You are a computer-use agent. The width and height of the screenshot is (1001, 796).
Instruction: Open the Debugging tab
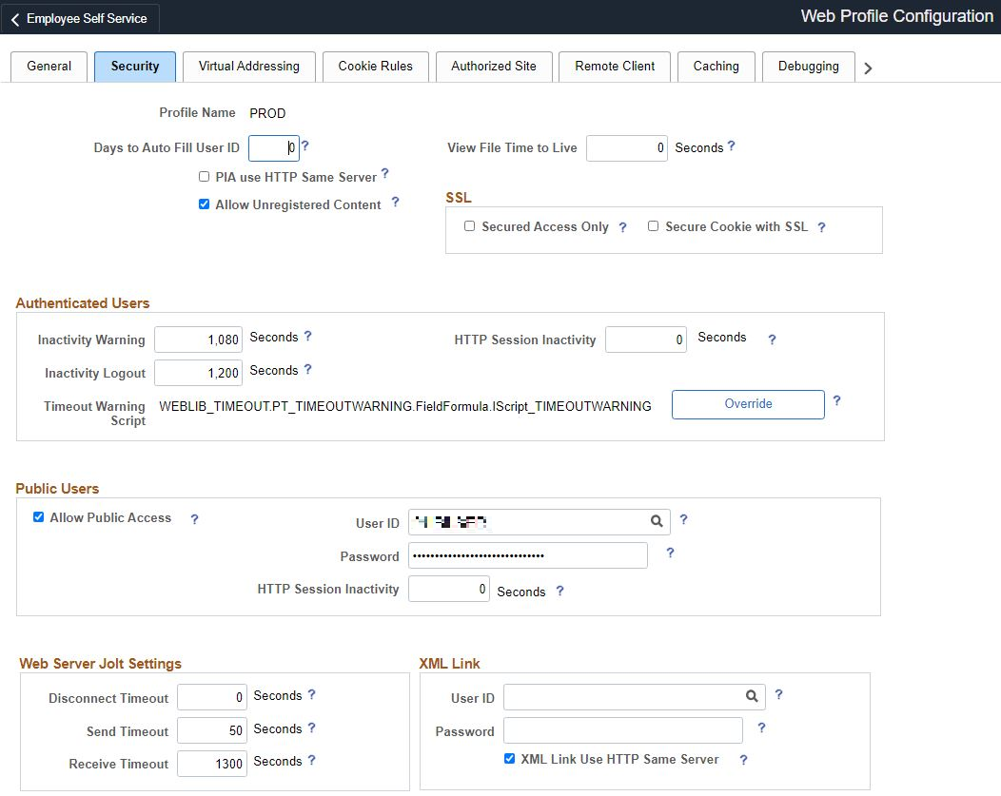click(x=808, y=67)
